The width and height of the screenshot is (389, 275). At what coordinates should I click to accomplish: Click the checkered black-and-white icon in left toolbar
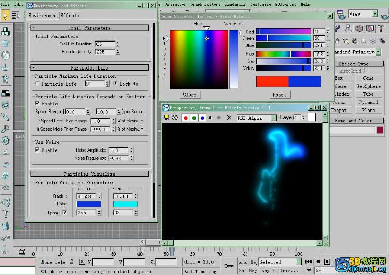coord(6,93)
